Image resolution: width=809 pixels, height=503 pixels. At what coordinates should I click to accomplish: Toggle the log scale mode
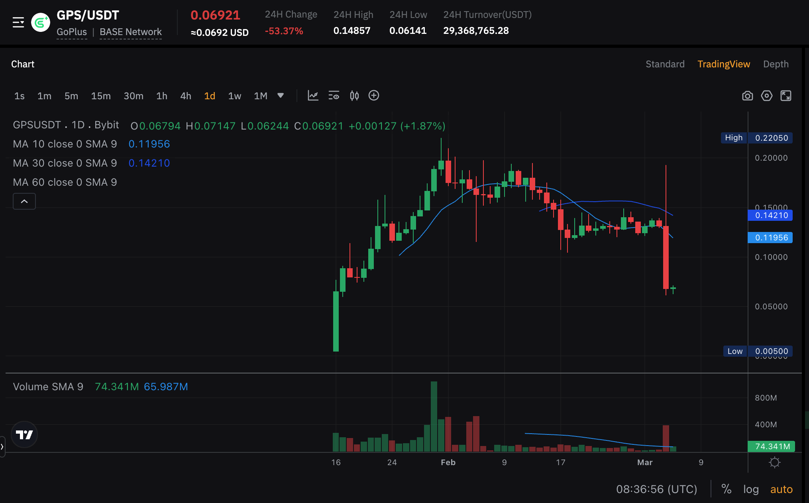click(751, 489)
